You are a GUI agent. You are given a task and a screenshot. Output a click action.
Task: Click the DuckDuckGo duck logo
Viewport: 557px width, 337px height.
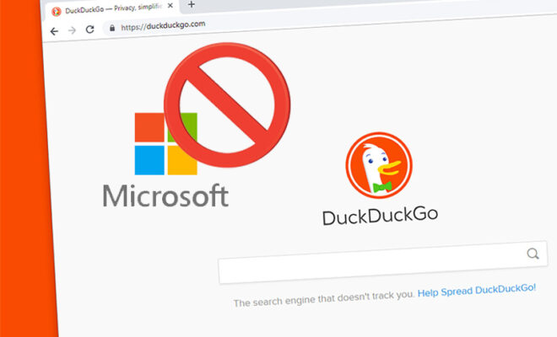(378, 167)
